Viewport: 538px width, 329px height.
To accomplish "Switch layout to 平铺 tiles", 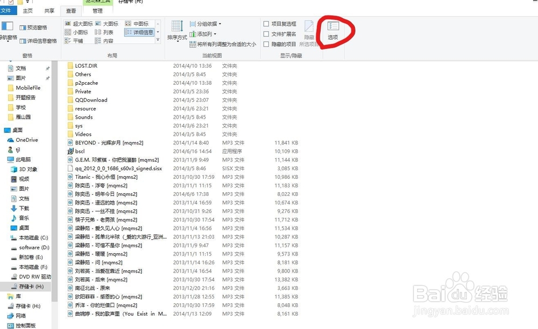I will tap(74, 41).
